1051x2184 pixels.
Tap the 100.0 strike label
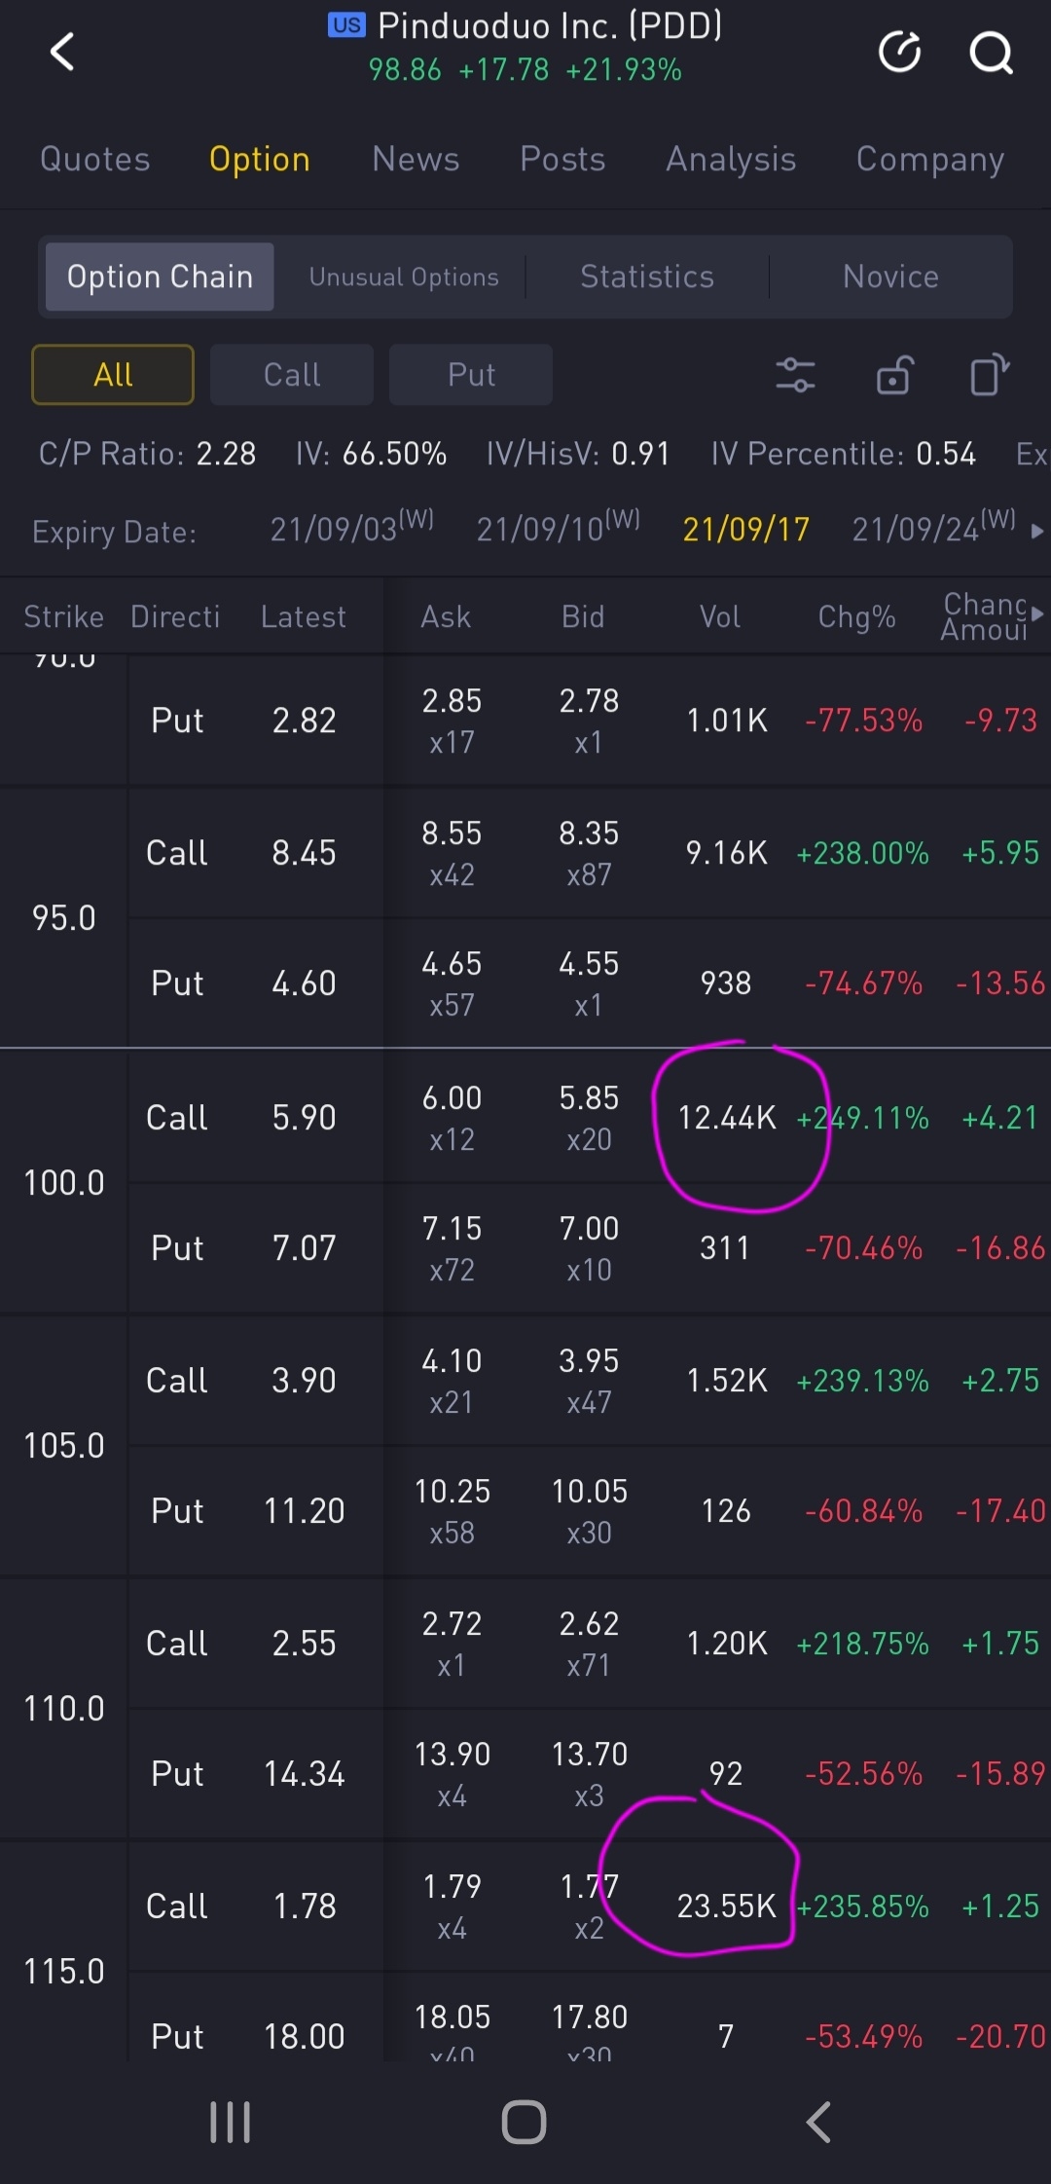click(x=64, y=1183)
